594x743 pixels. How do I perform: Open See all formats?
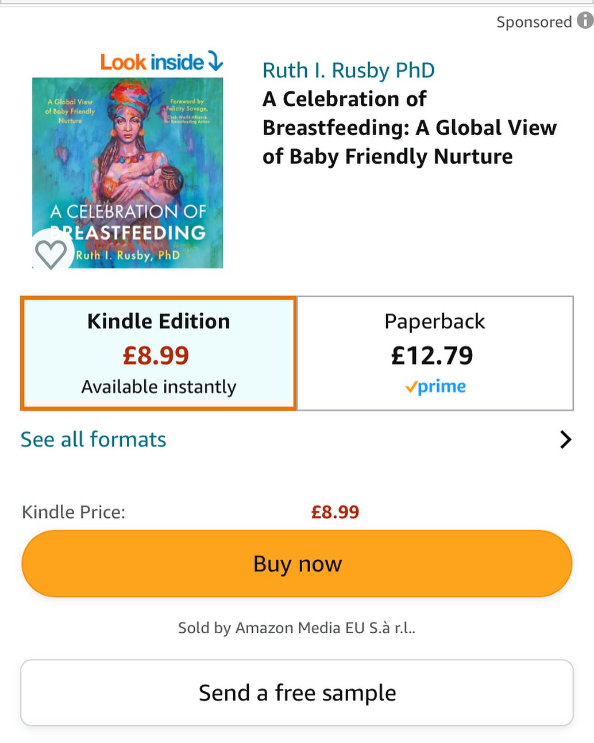pyautogui.click(x=93, y=440)
